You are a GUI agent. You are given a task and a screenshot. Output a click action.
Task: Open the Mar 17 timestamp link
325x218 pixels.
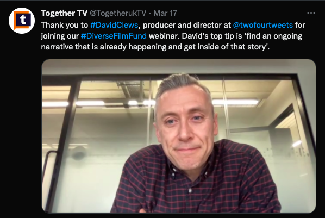point(165,13)
